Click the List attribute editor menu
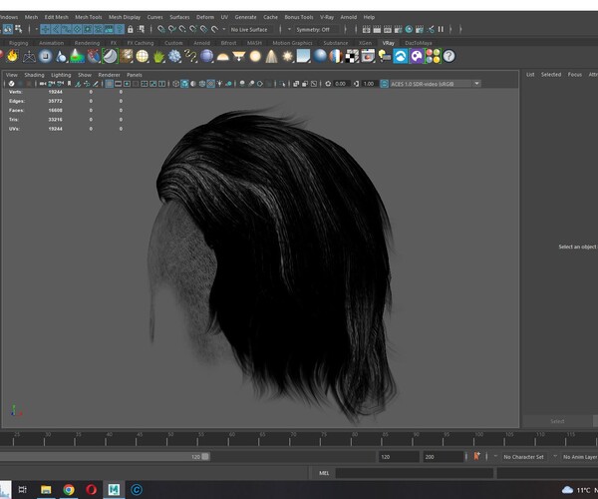The height and width of the screenshot is (499, 598). (530, 75)
